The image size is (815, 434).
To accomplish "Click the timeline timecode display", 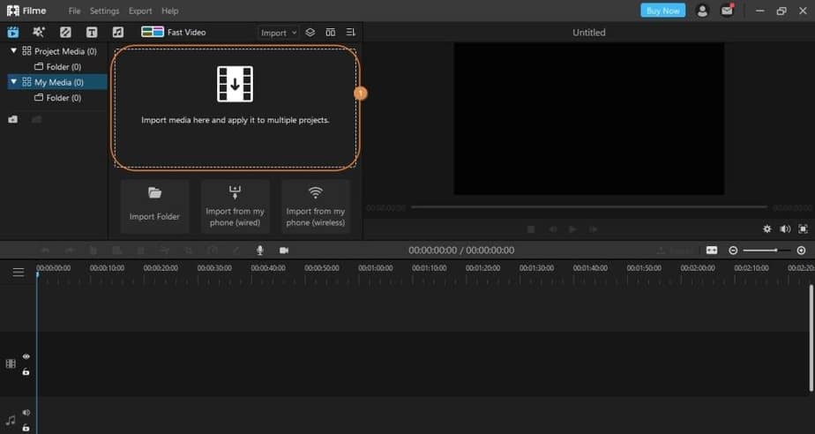I will [x=461, y=250].
